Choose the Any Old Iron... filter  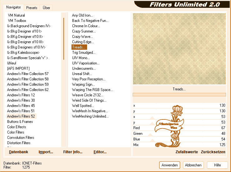click(x=82, y=15)
